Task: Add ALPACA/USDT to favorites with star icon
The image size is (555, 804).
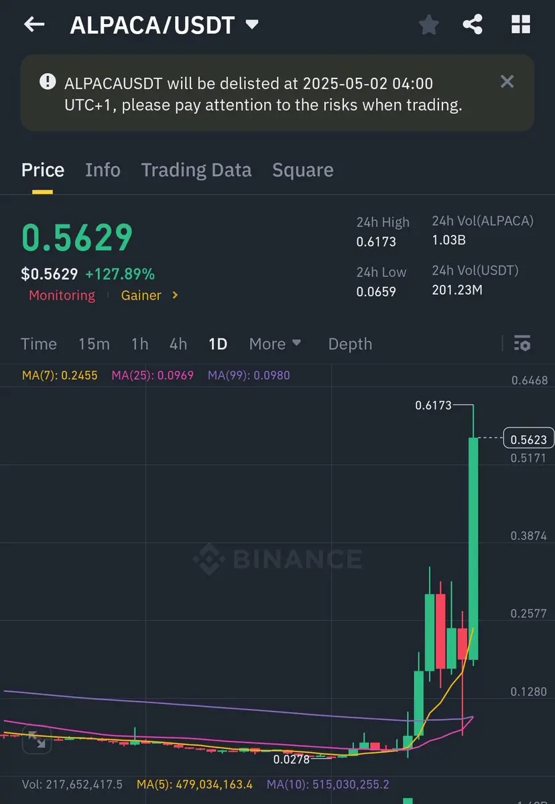Action: 428,25
